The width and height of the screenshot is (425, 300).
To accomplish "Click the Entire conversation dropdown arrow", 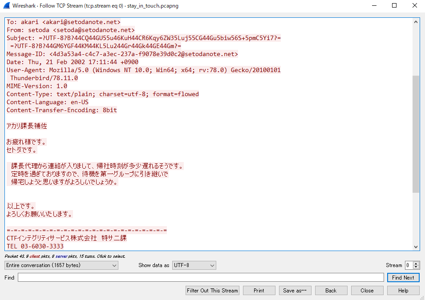I will [x=113, y=265].
